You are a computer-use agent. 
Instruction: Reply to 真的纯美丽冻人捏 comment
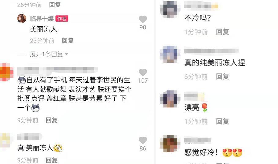click(x=223, y=76)
